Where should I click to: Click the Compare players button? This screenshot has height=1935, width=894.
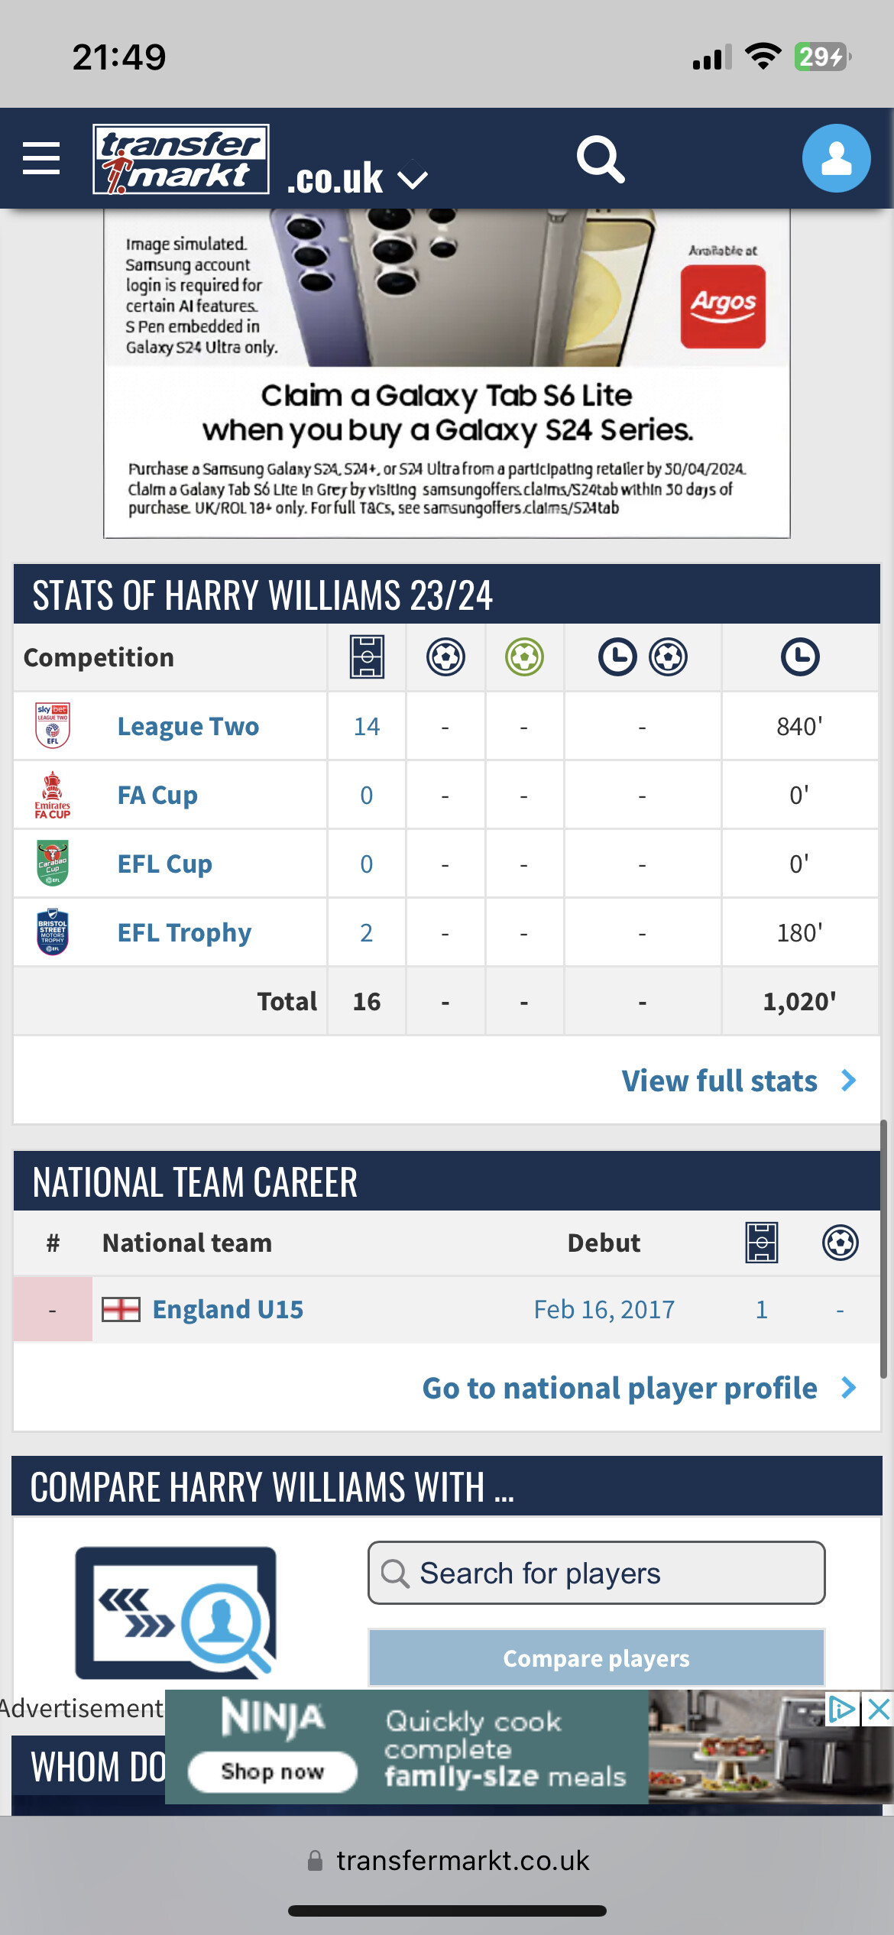point(597,1658)
